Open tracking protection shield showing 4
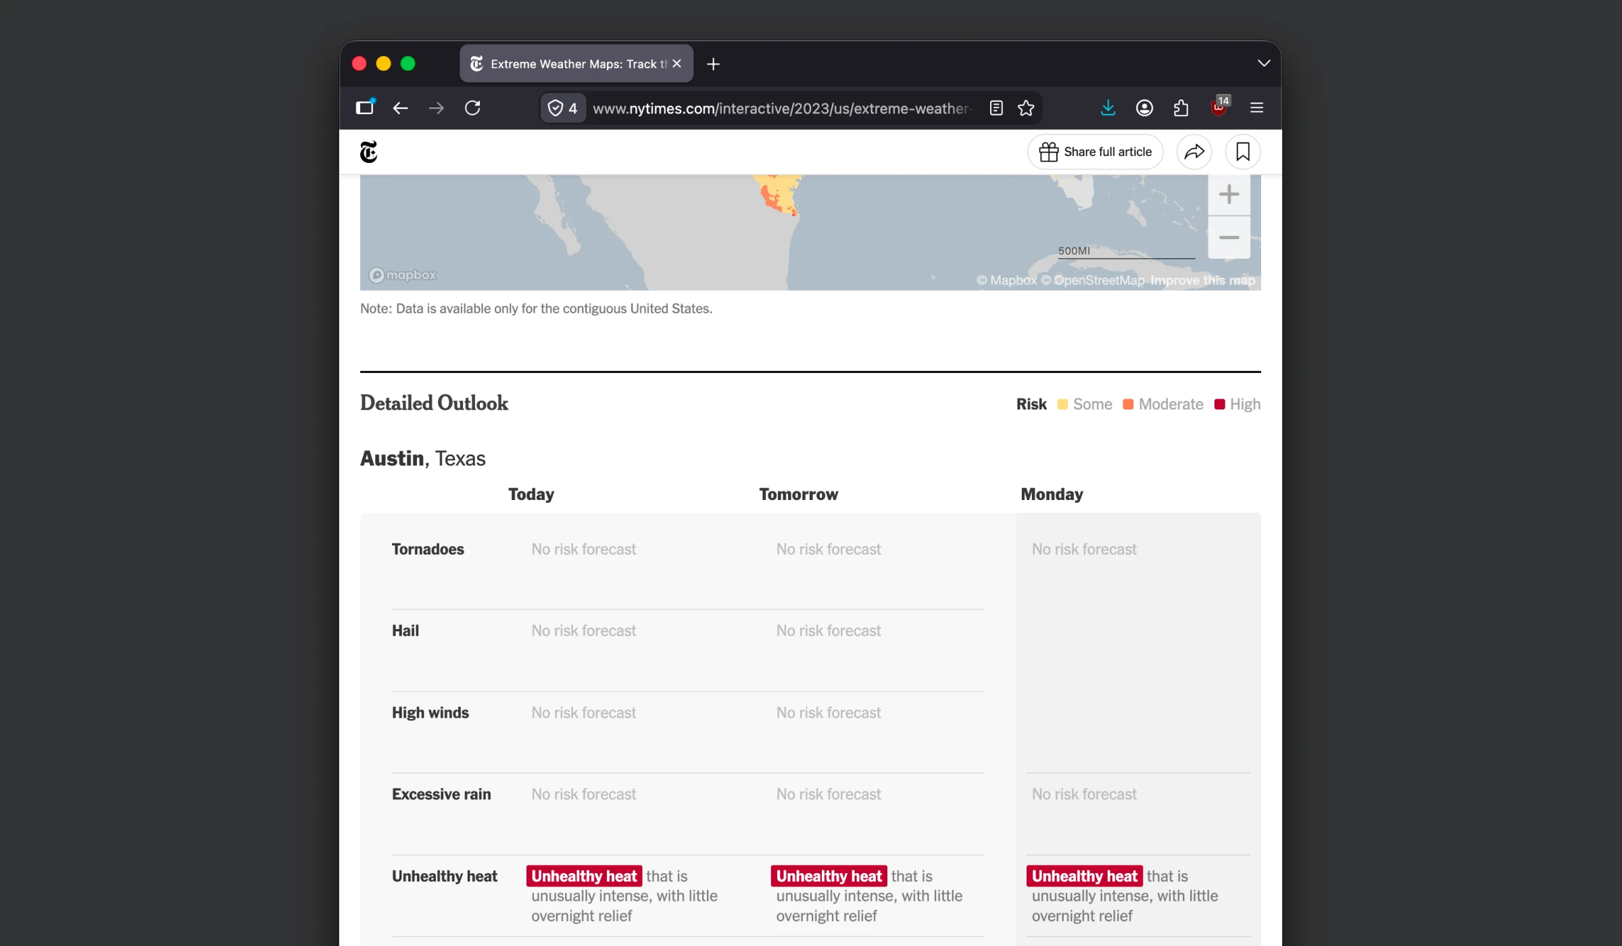Image resolution: width=1622 pixels, height=946 pixels. point(562,108)
